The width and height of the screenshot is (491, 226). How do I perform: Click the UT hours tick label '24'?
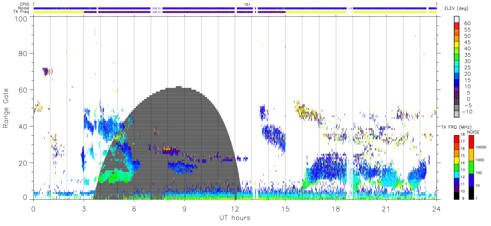[436, 209]
